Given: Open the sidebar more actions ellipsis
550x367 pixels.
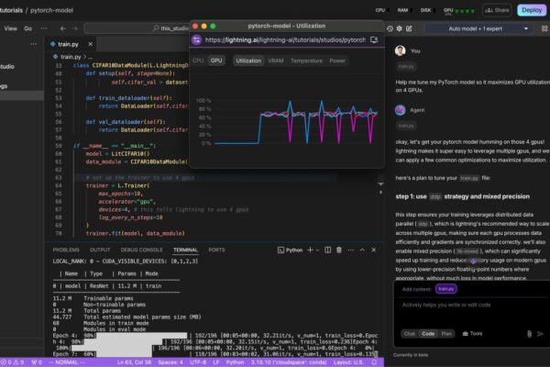Looking at the screenshot, I should [33, 44].
